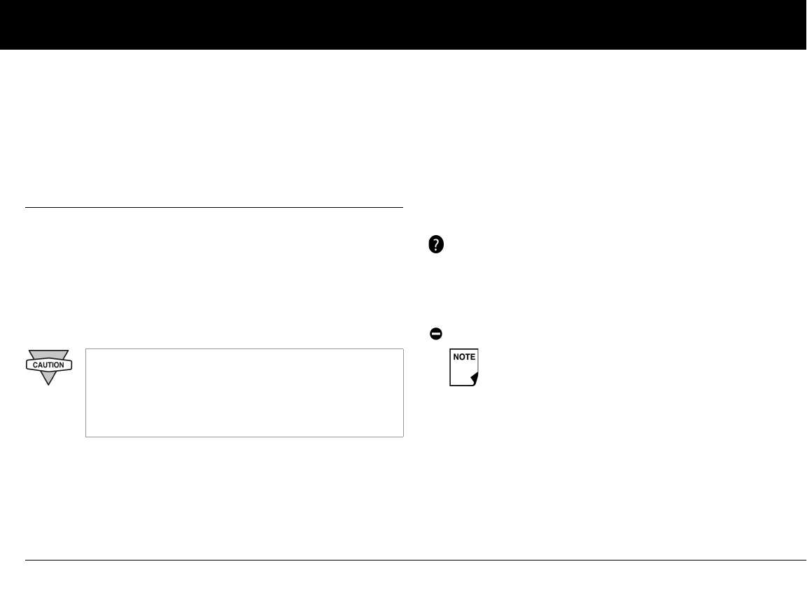The width and height of the screenshot is (807, 592).
Task: Click the folded corner of the NOTE icon
Action: coord(474,379)
